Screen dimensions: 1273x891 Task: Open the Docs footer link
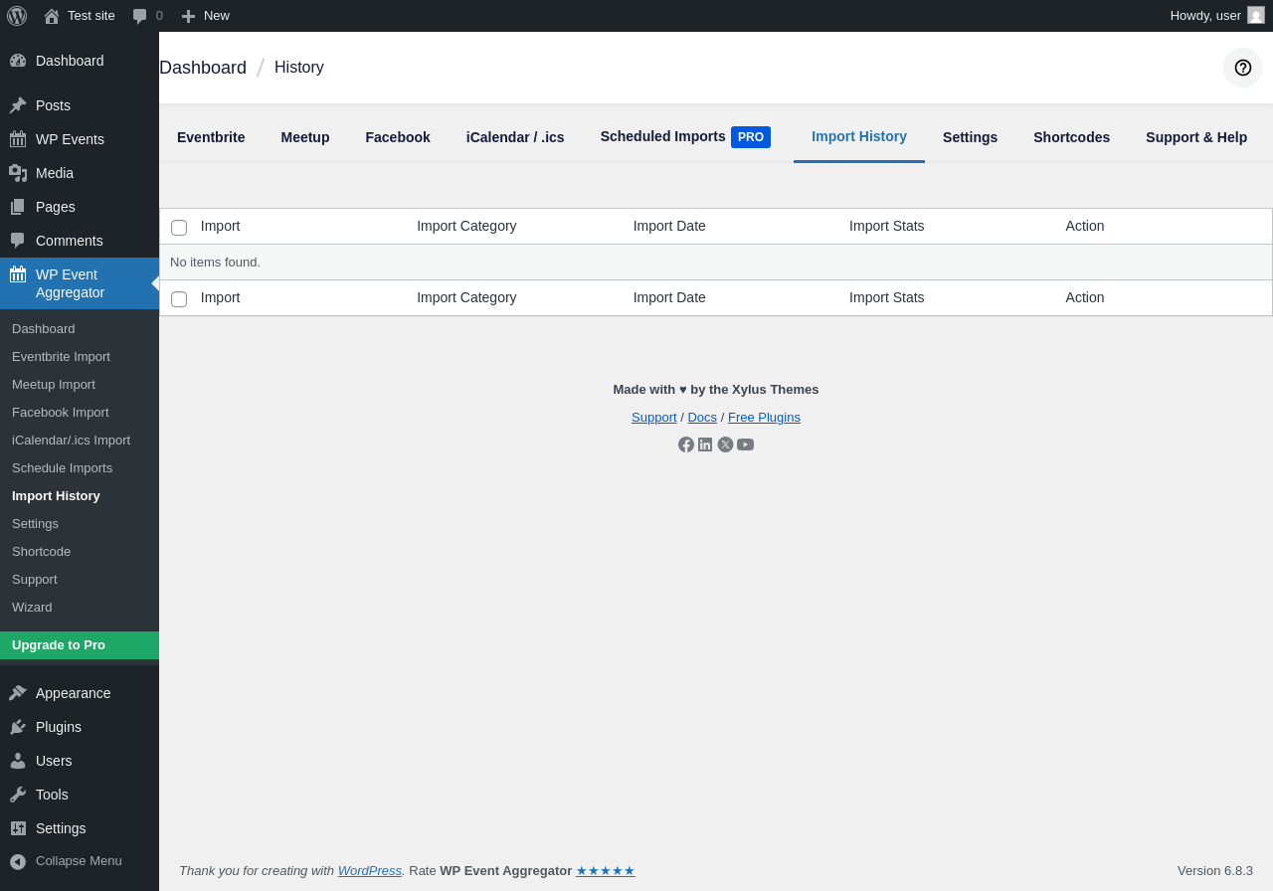702,418
